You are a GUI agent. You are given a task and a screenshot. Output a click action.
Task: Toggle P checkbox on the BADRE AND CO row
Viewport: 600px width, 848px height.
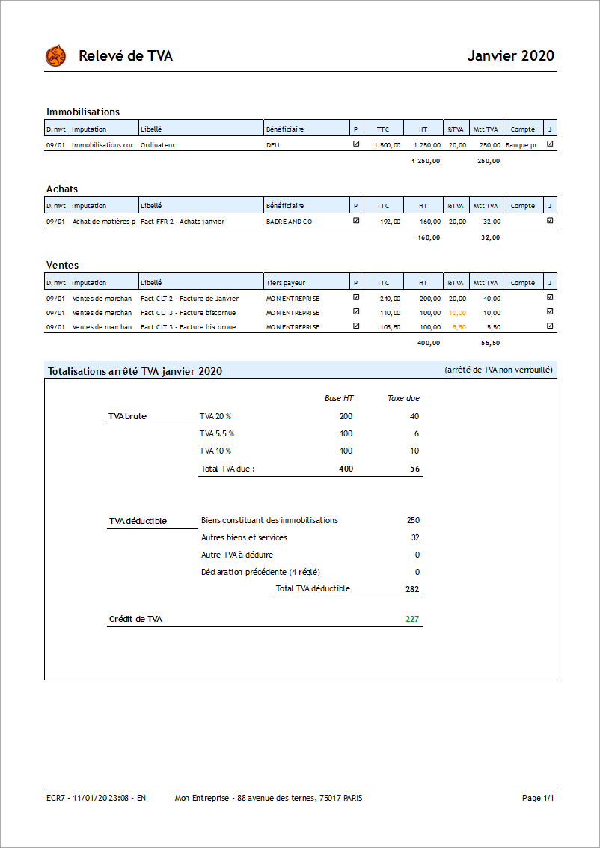click(x=356, y=221)
